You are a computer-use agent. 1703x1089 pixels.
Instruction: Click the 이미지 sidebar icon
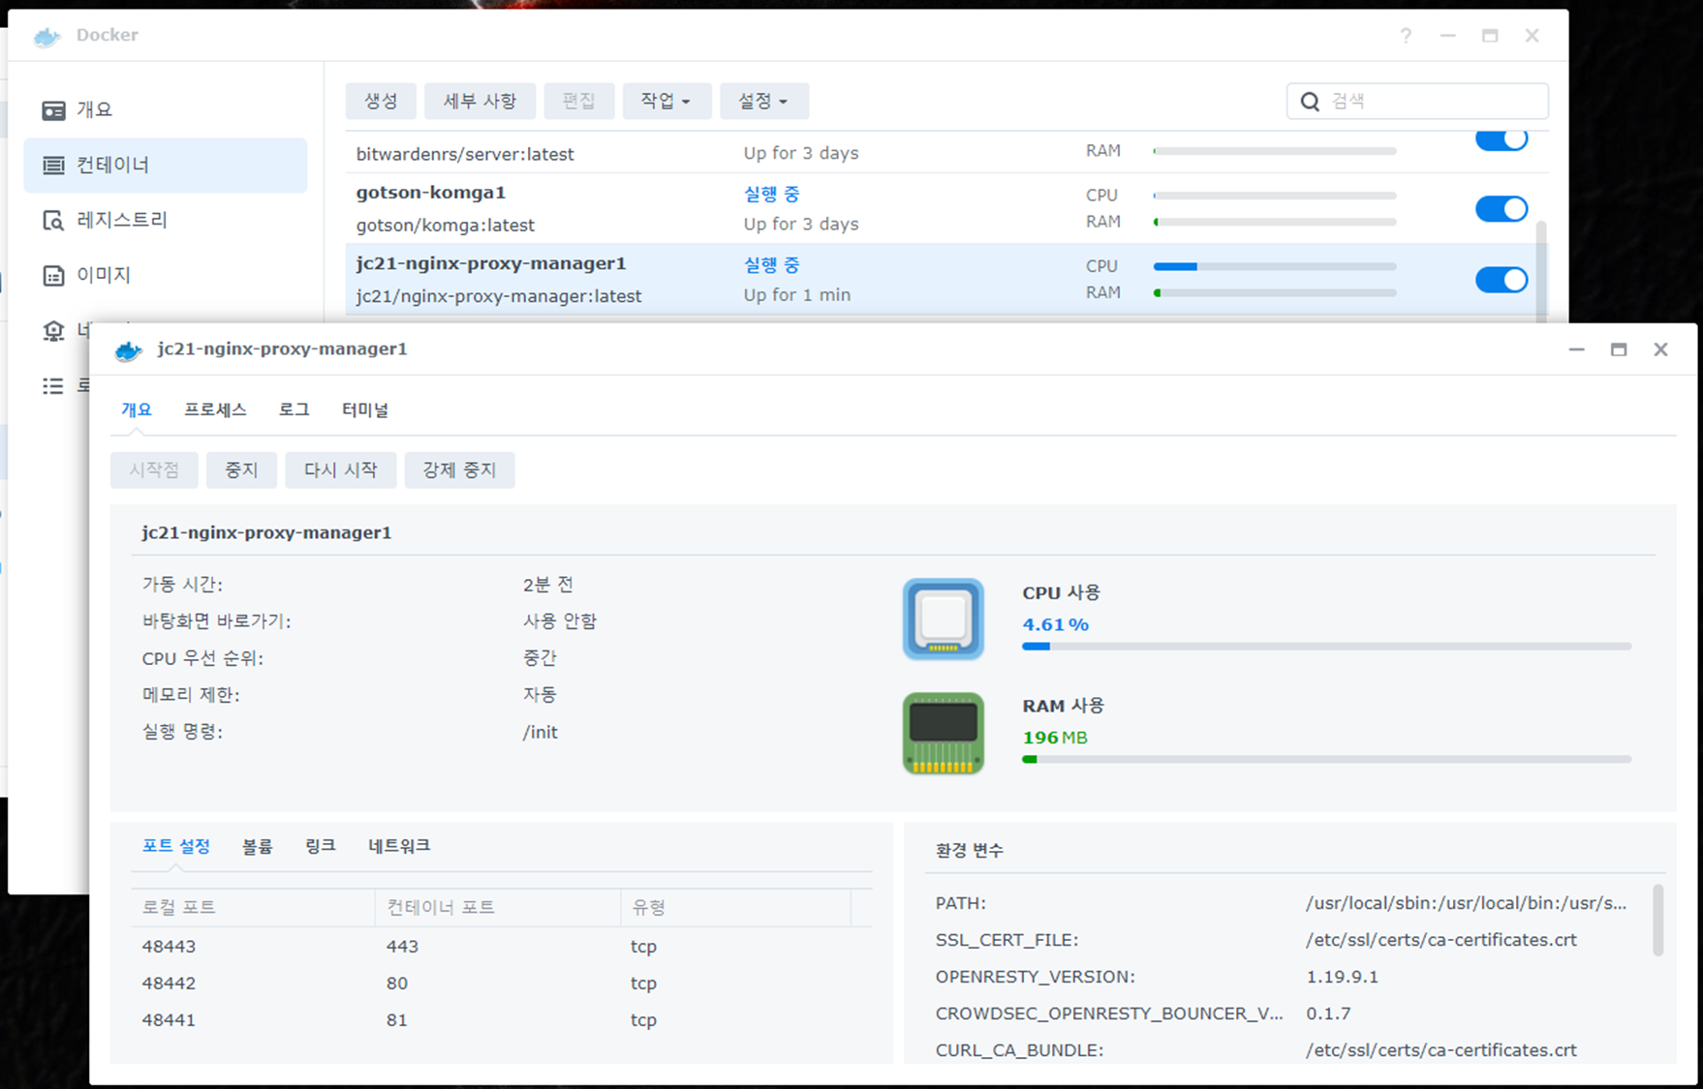click(x=53, y=276)
